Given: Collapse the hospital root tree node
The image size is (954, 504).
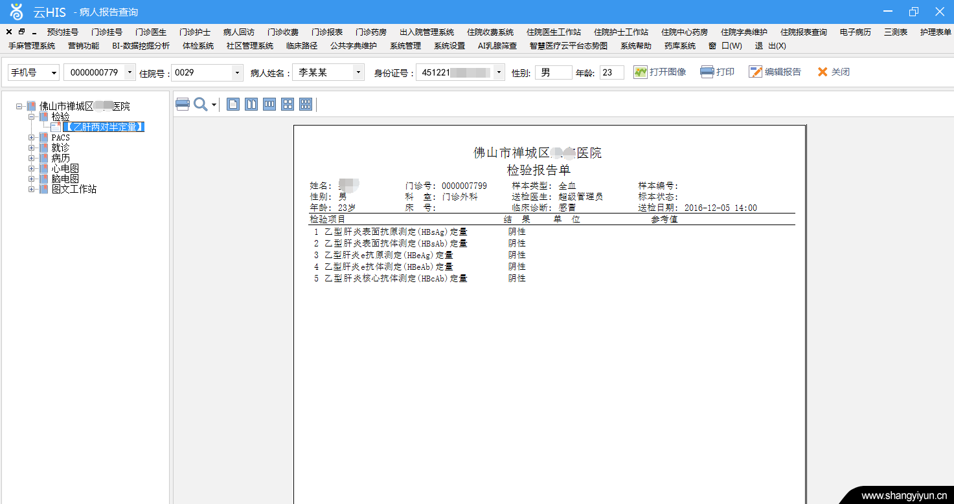Looking at the screenshot, I should click(x=19, y=106).
